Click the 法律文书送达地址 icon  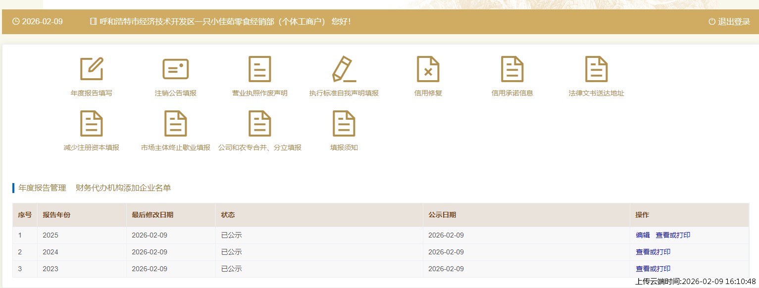pyautogui.click(x=596, y=69)
